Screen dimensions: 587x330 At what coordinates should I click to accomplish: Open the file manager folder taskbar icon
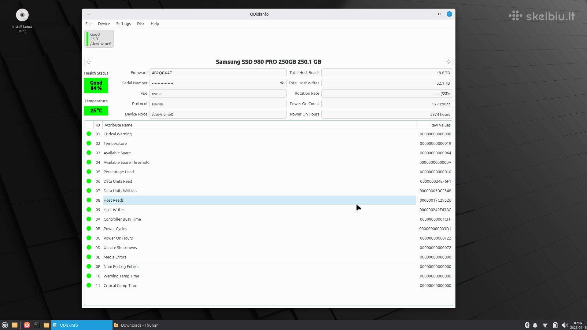pyautogui.click(x=46, y=325)
